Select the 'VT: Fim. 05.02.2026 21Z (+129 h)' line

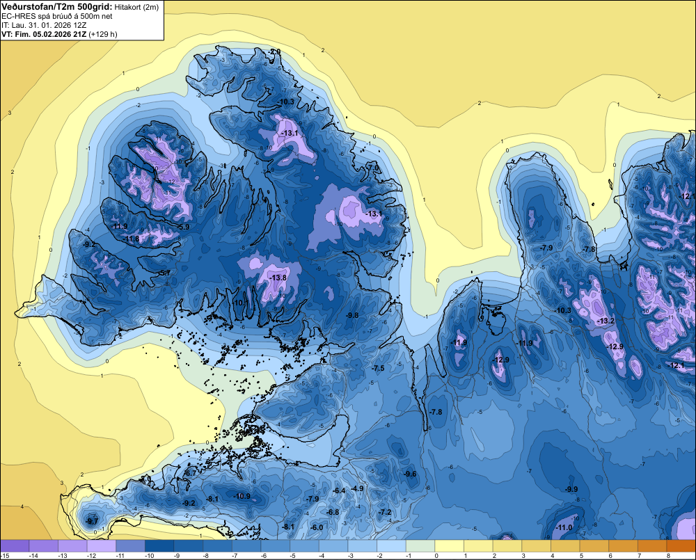[59, 34]
